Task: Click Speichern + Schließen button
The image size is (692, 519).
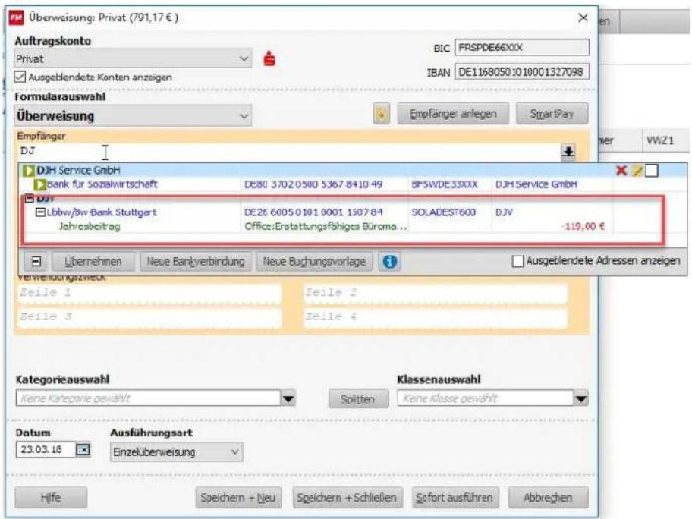Action: (x=347, y=498)
